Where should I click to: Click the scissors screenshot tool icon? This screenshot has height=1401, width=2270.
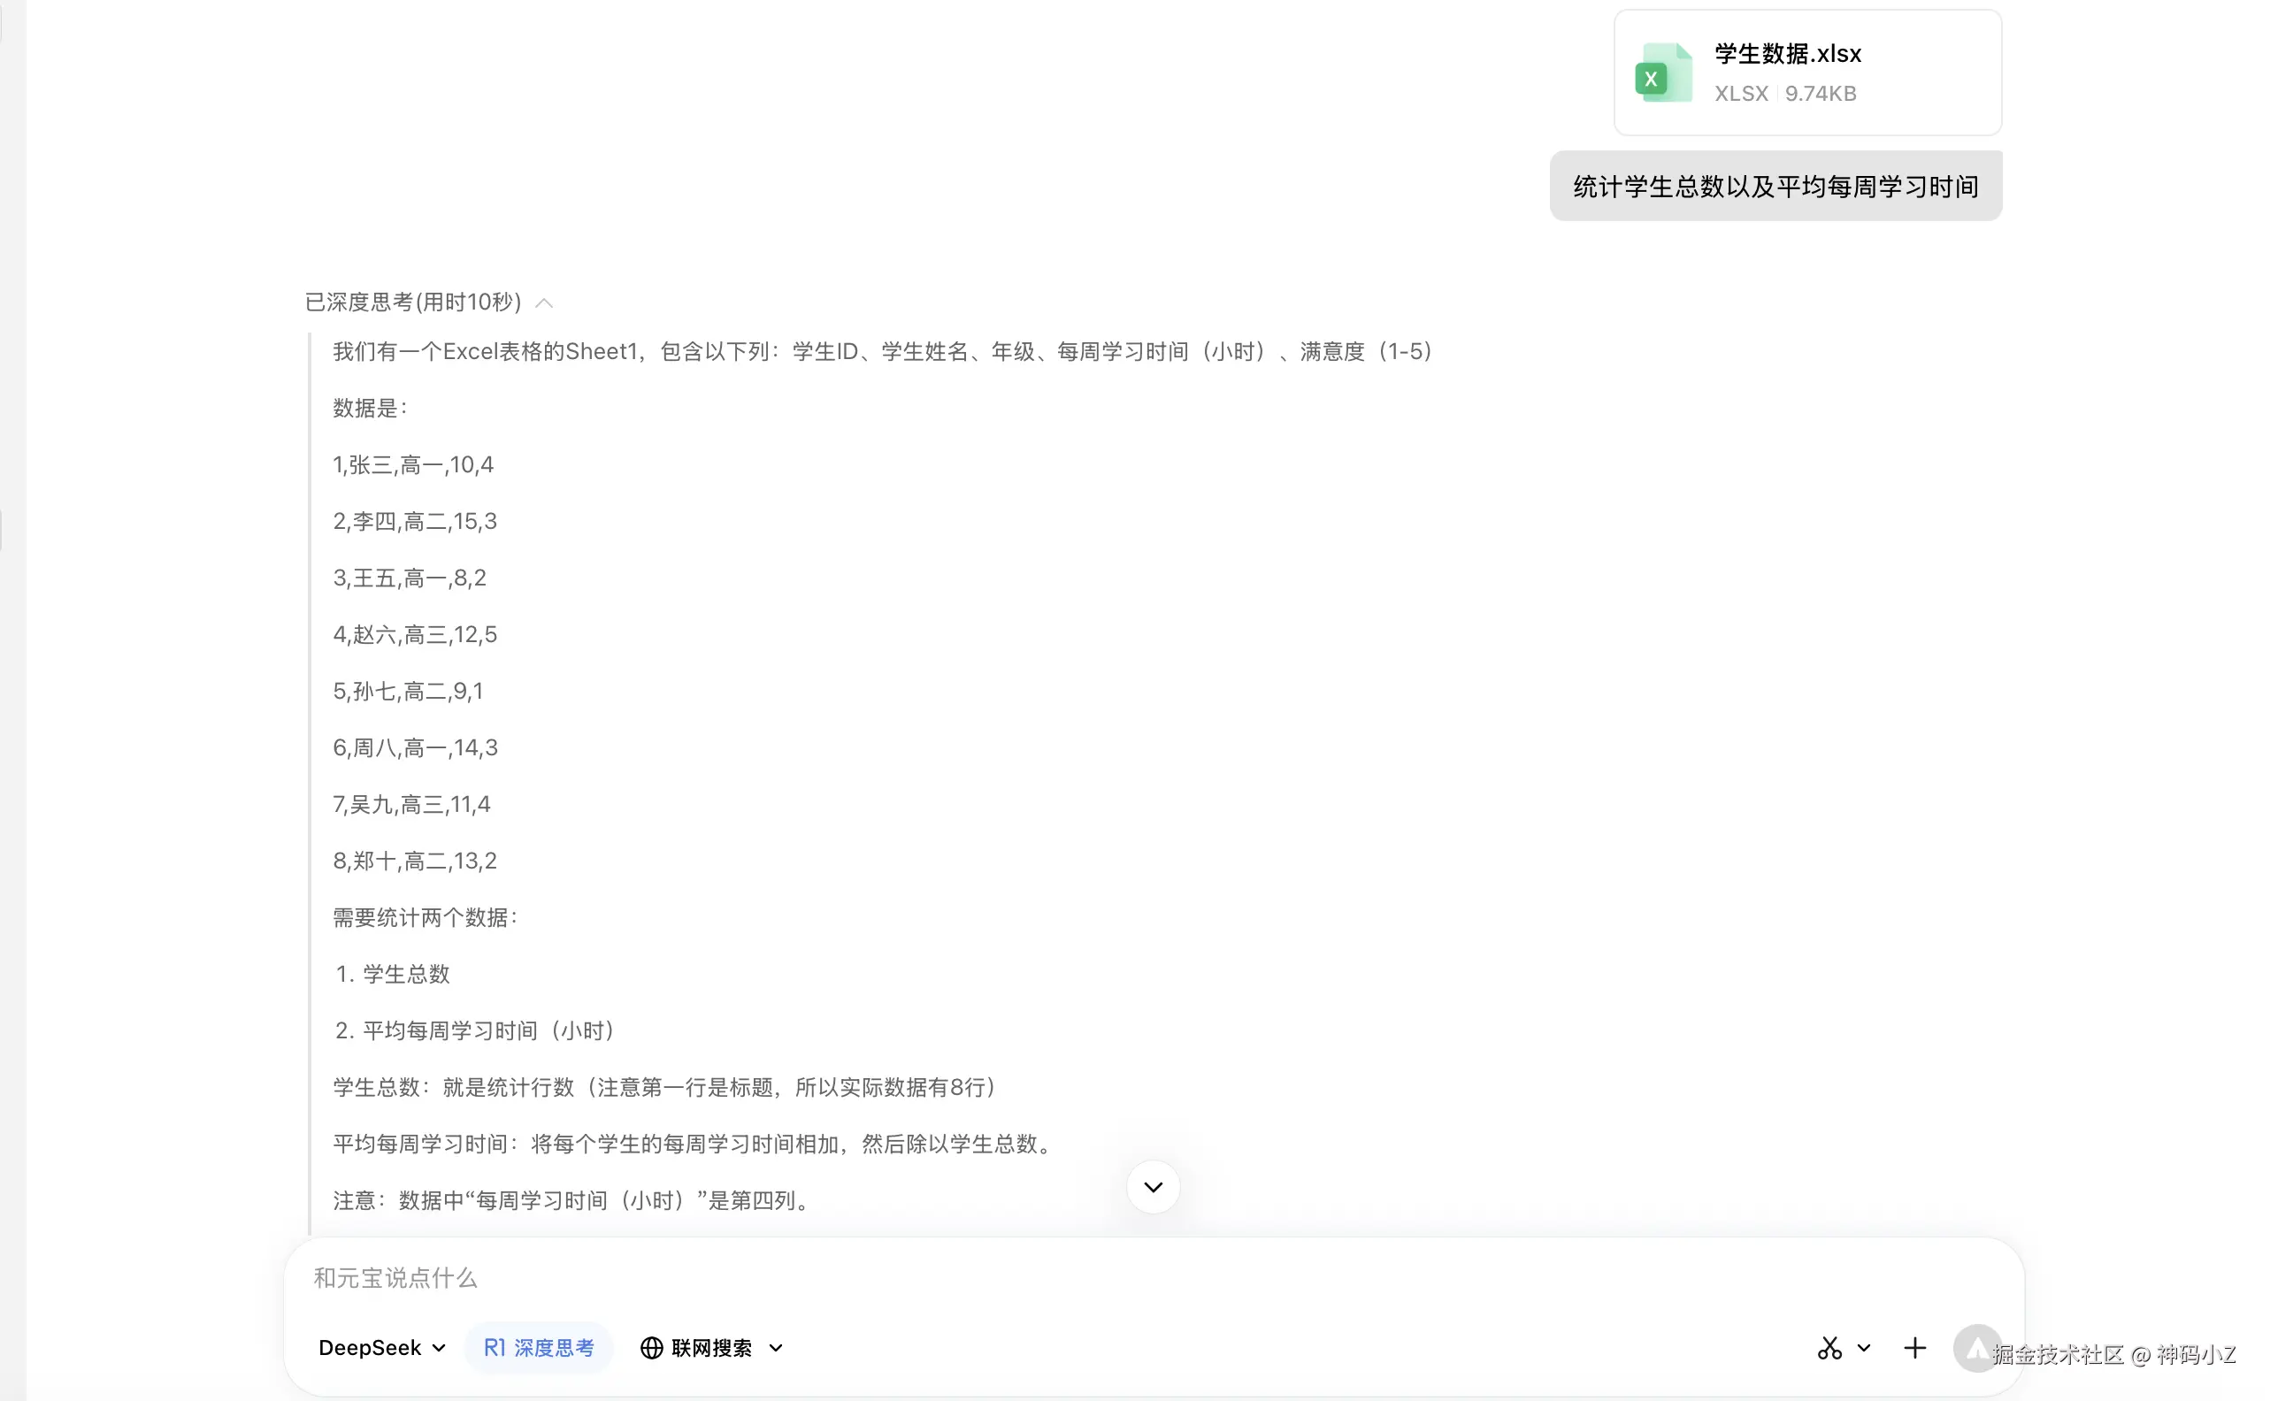coord(1829,1348)
